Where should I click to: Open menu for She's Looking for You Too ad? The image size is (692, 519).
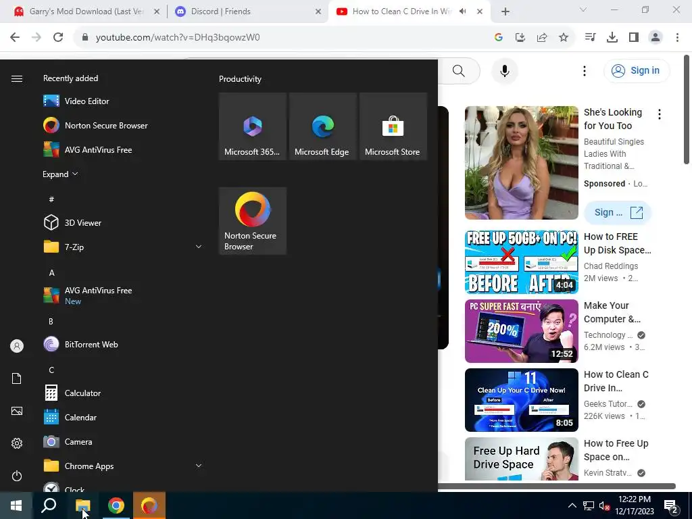[x=660, y=114]
